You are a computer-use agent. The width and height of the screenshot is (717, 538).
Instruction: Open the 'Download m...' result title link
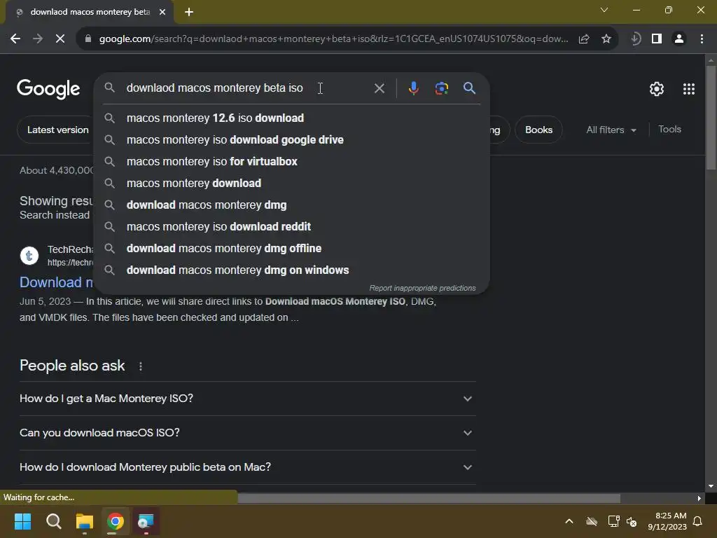click(x=56, y=282)
